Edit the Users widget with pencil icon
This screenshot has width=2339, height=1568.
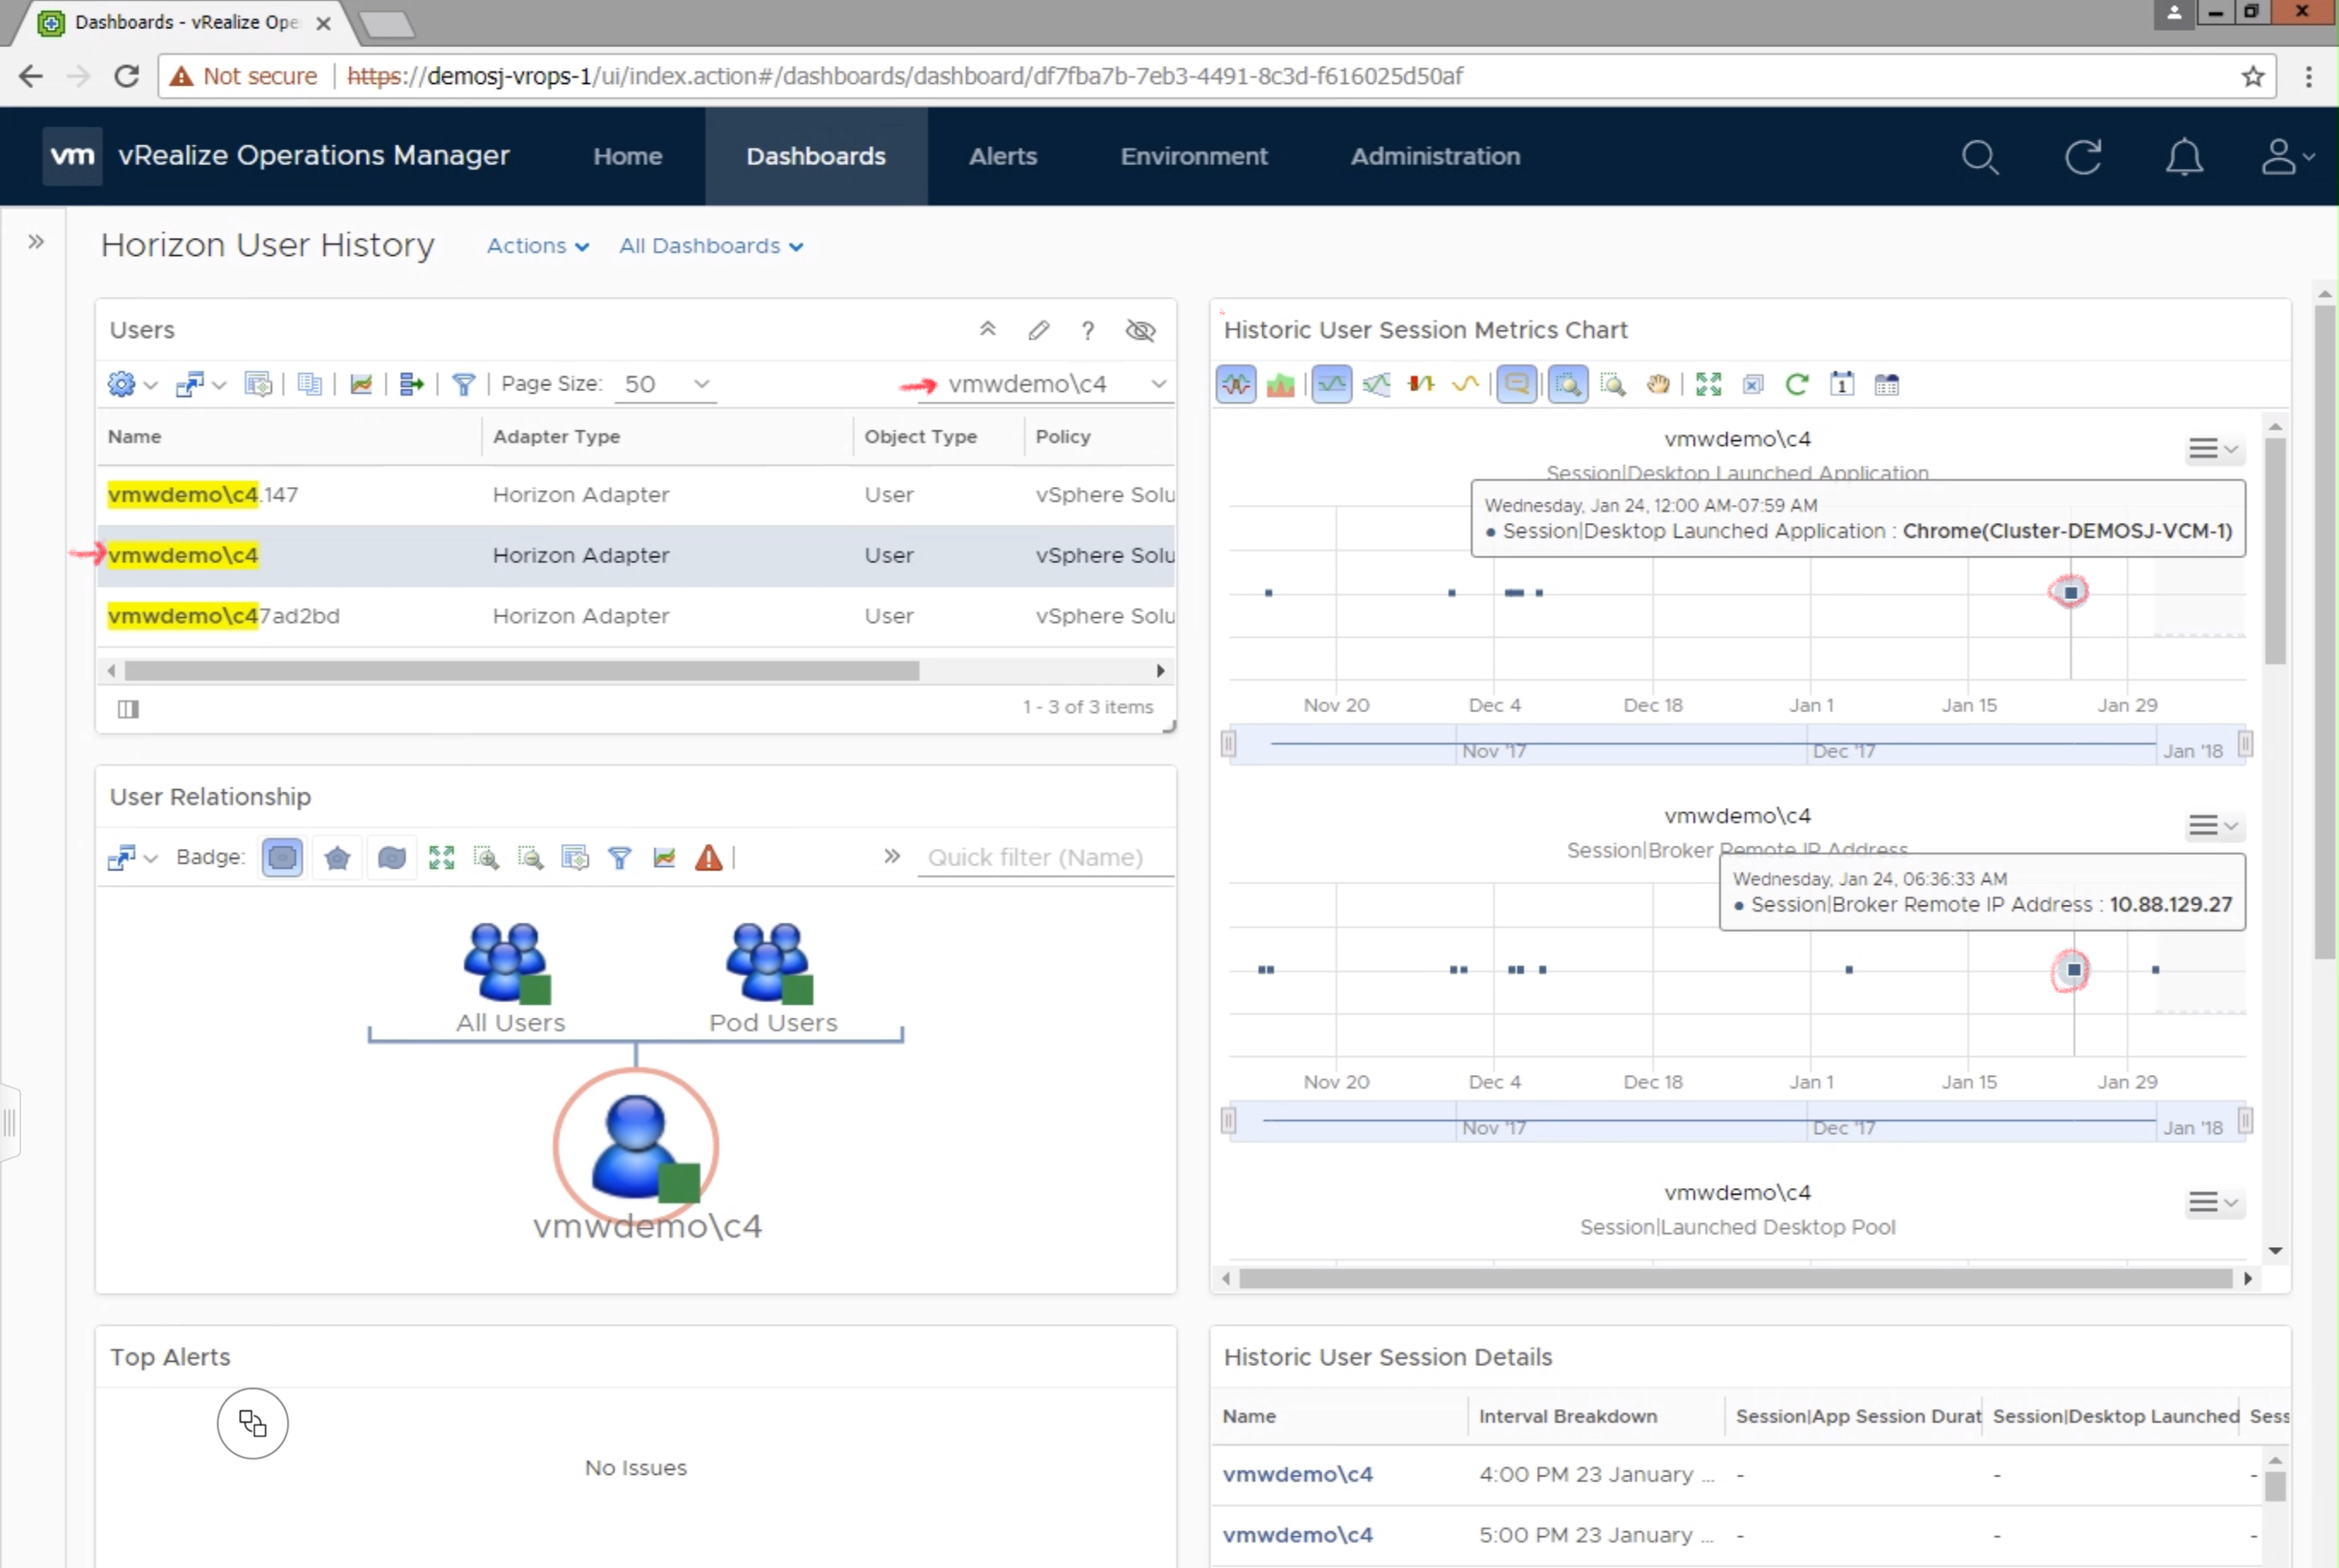tap(1038, 330)
